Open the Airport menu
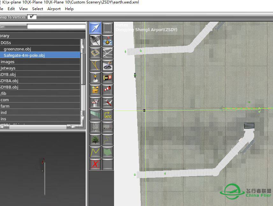This screenshot has height=206, width=273. pyautogui.click(x=54, y=9)
